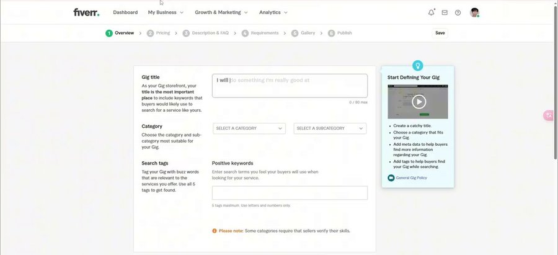The width and height of the screenshot is (558, 255).
Task: Click the page vertical scrollbar
Action: (556, 82)
